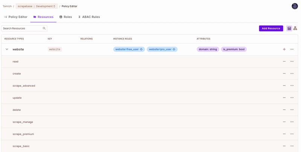The height and width of the screenshot is (152, 301).
Task: Open the Policy Editor tab
Action: pyautogui.click(x=16, y=17)
